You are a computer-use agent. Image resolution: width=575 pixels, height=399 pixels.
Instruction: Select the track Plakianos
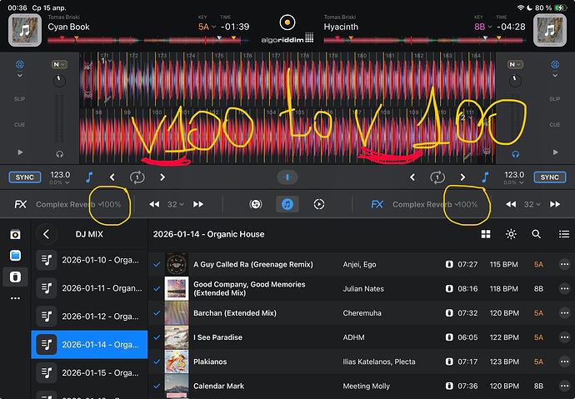coord(361,362)
